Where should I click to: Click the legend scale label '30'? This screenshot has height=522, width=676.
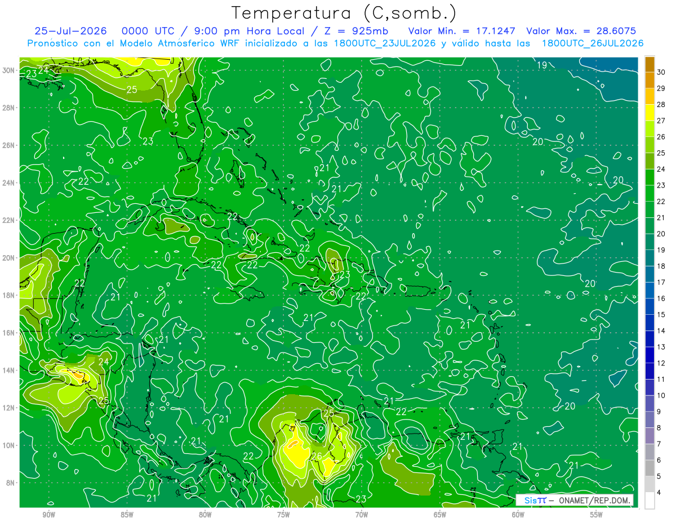click(661, 72)
